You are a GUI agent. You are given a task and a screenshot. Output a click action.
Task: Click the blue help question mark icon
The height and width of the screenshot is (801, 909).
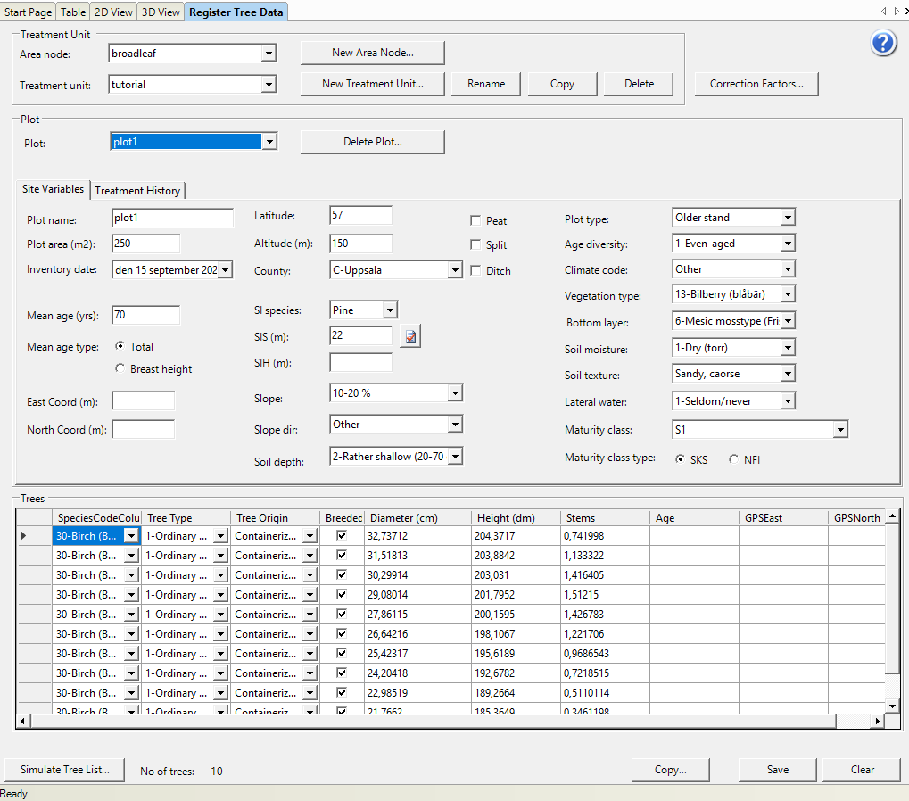[x=883, y=43]
